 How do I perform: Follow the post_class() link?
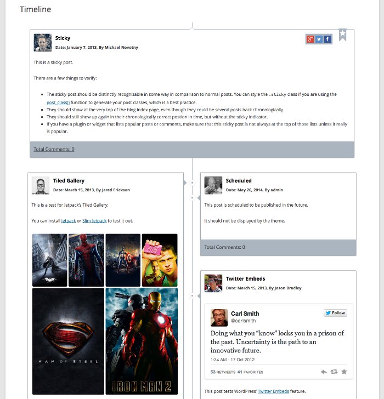coord(58,102)
